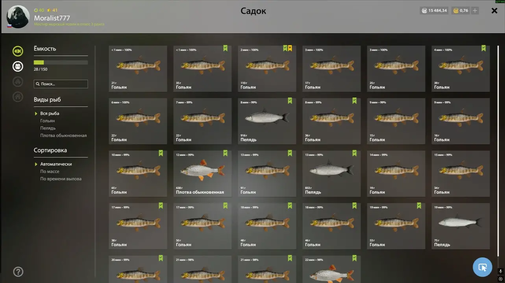Screen dimensions: 505x283
Task: Filter fish list by Плотва обыкновенная
Action: click(63, 135)
